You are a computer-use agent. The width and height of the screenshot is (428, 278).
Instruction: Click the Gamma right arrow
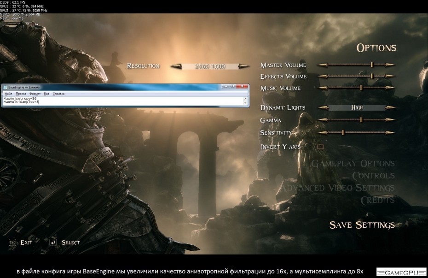pos(390,120)
